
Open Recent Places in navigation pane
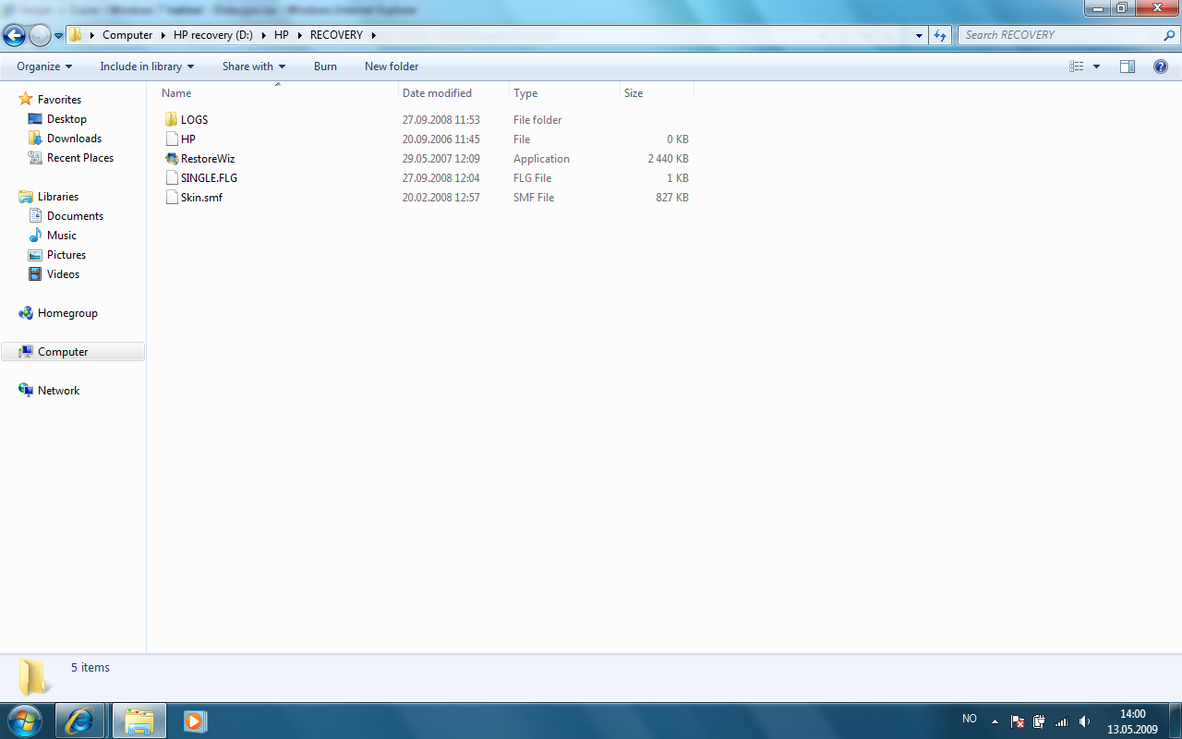[80, 158]
